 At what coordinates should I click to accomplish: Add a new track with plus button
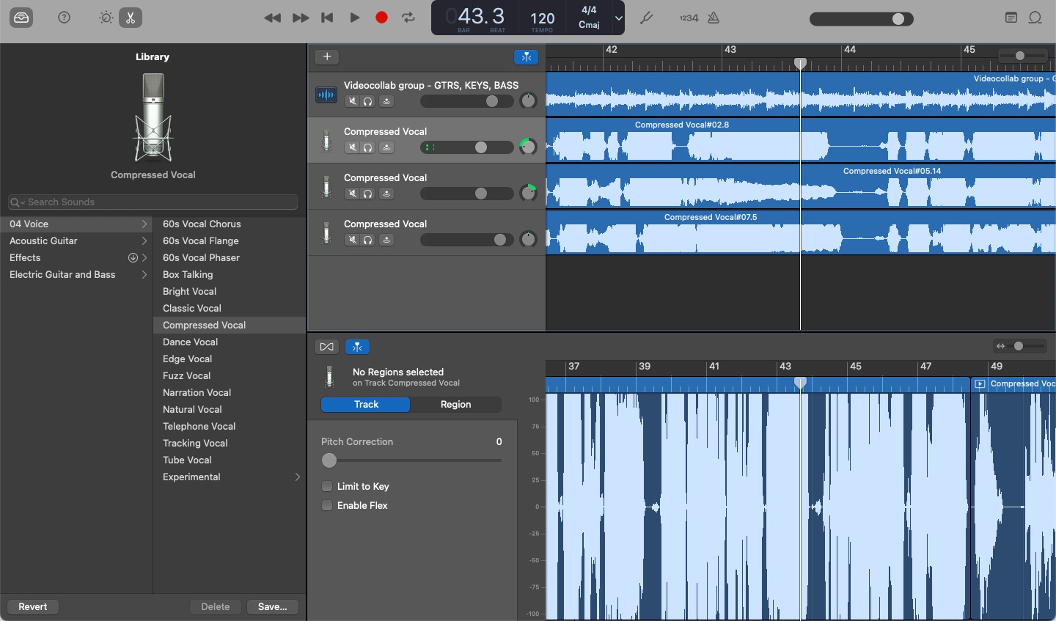click(327, 56)
